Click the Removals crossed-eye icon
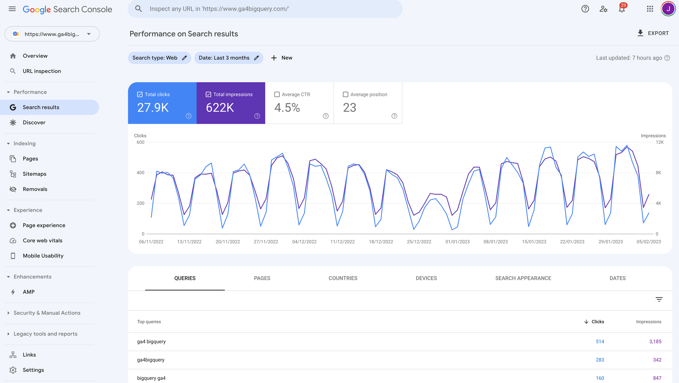 coord(13,189)
